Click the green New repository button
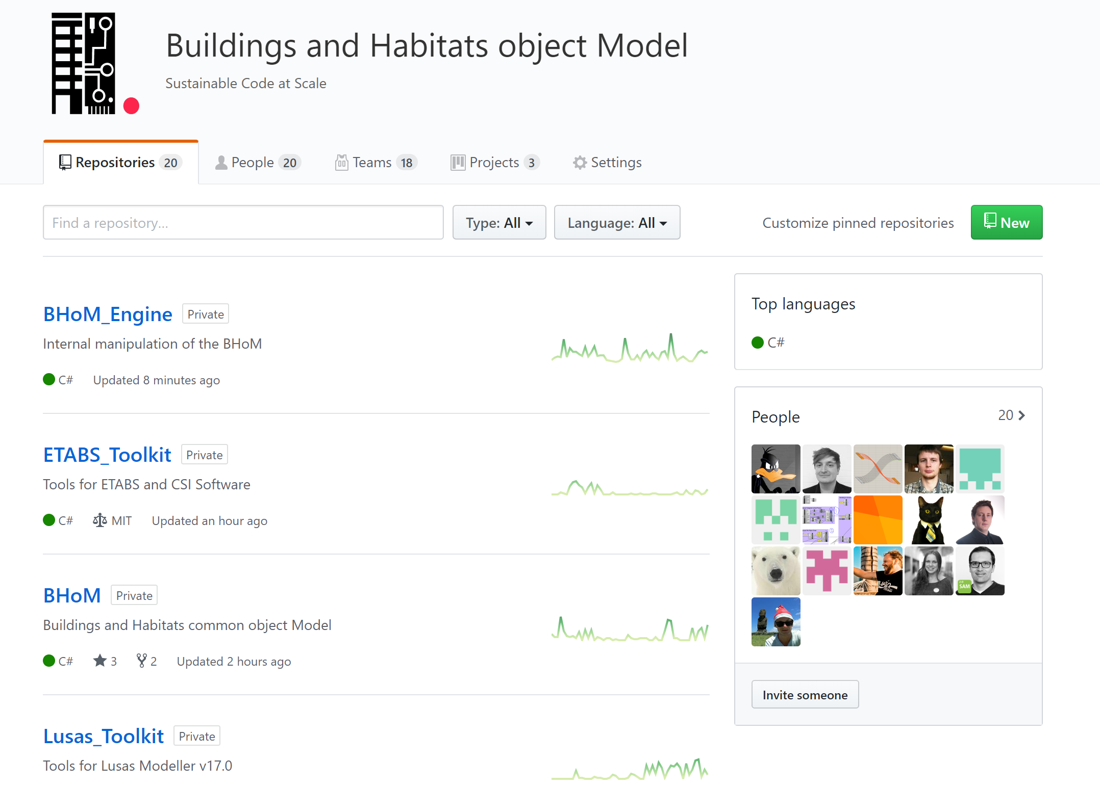The image size is (1100, 787). tap(1006, 223)
